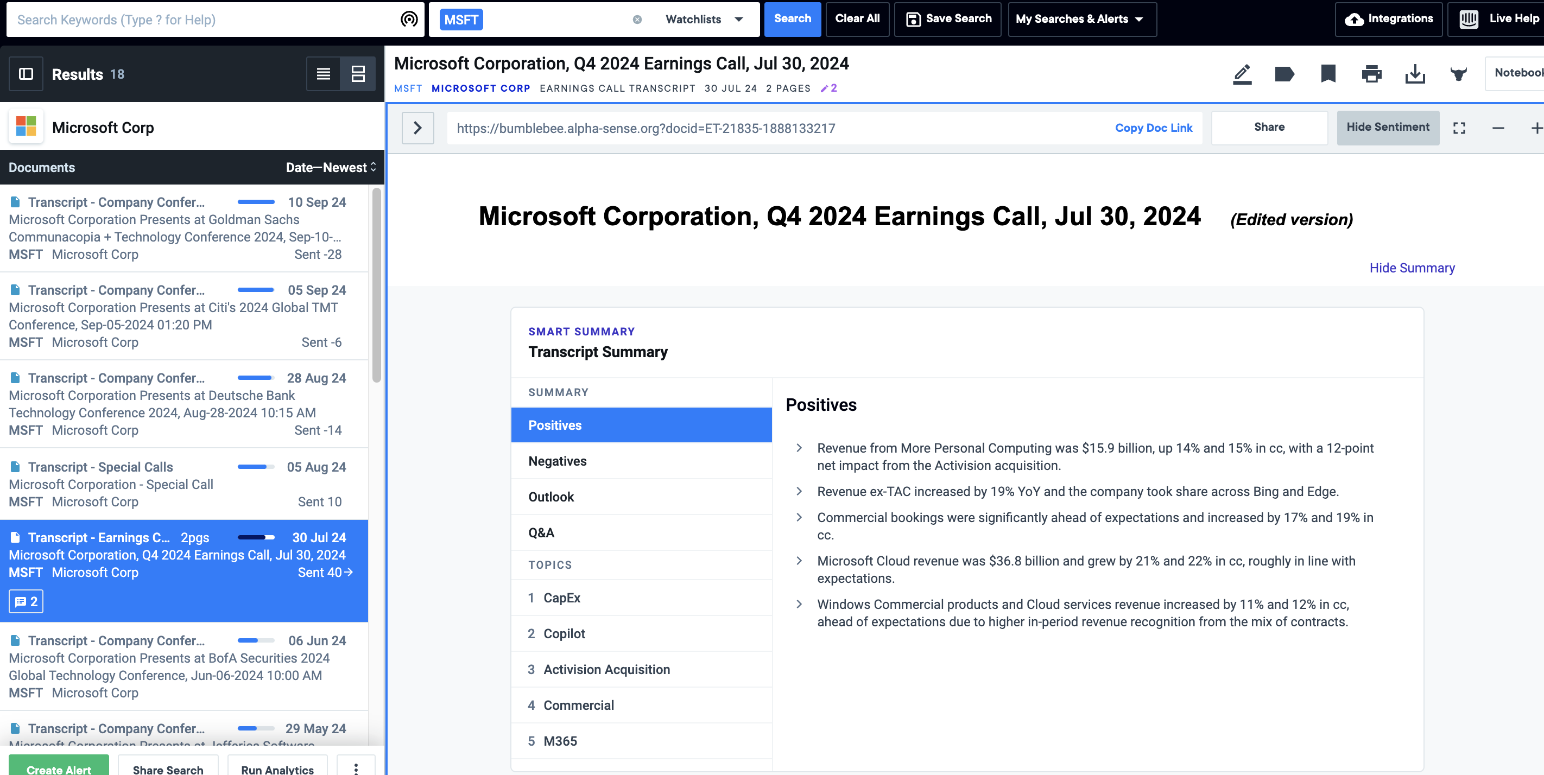Zoom out with minus icon
Screen dimensions: 1544x775
point(1498,128)
